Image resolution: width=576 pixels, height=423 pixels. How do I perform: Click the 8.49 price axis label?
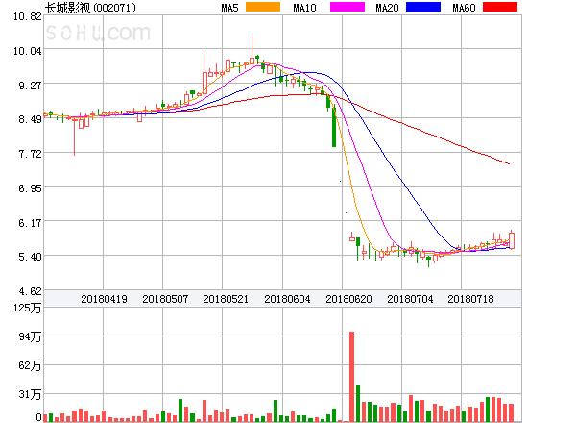point(30,119)
